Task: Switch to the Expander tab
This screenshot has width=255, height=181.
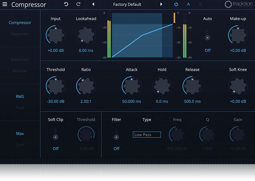Action: (x=20, y=34)
